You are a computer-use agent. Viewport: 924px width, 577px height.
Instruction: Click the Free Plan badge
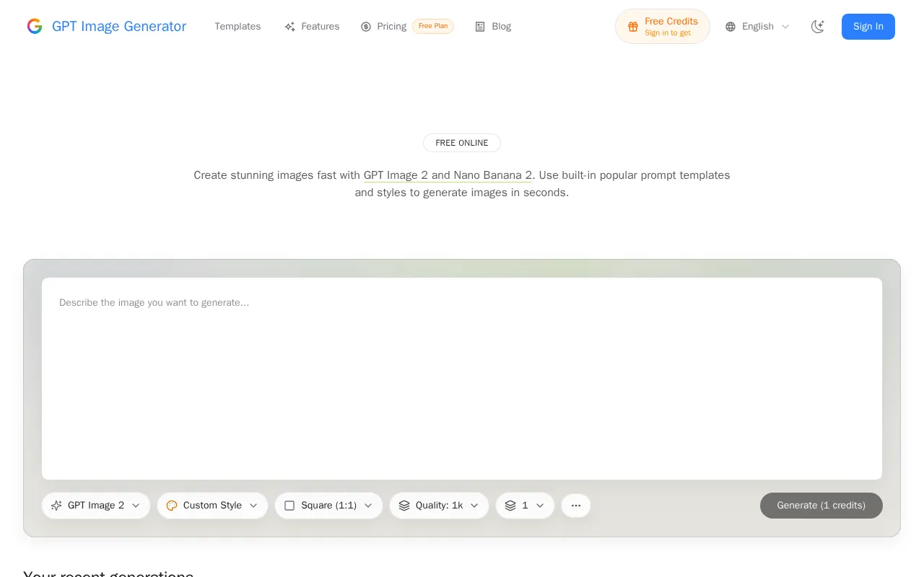tap(433, 26)
